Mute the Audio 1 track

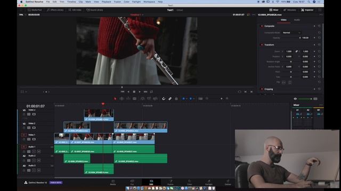point(39,151)
